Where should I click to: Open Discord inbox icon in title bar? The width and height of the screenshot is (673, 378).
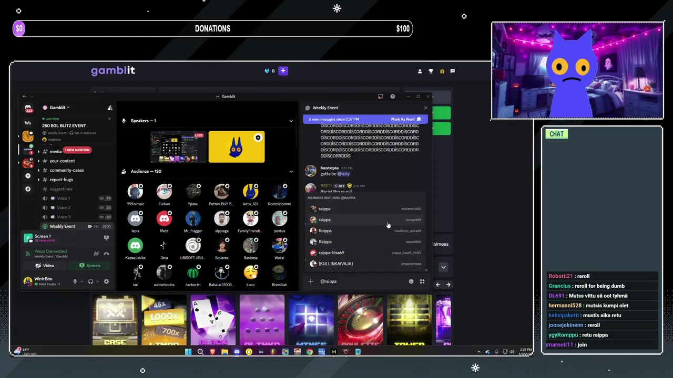pyautogui.click(x=380, y=97)
